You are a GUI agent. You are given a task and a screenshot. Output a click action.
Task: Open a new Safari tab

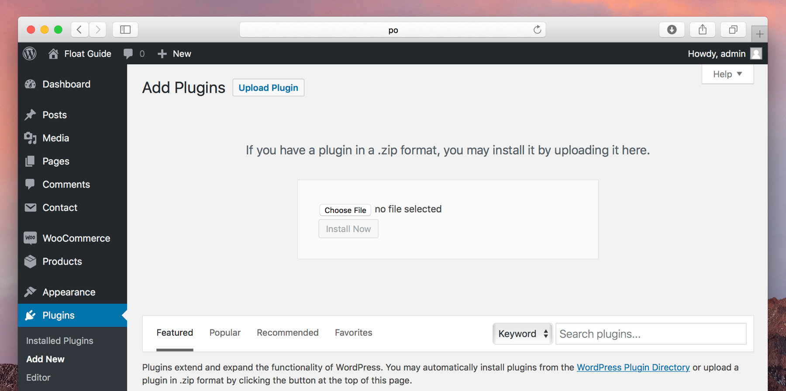pyautogui.click(x=760, y=34)
